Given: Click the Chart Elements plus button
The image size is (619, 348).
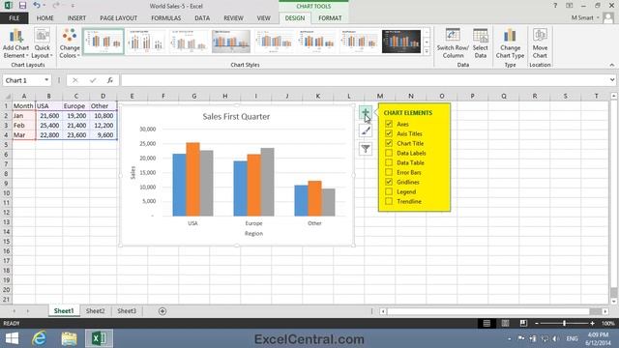Looking at the screenshot, I should point(366,112).
